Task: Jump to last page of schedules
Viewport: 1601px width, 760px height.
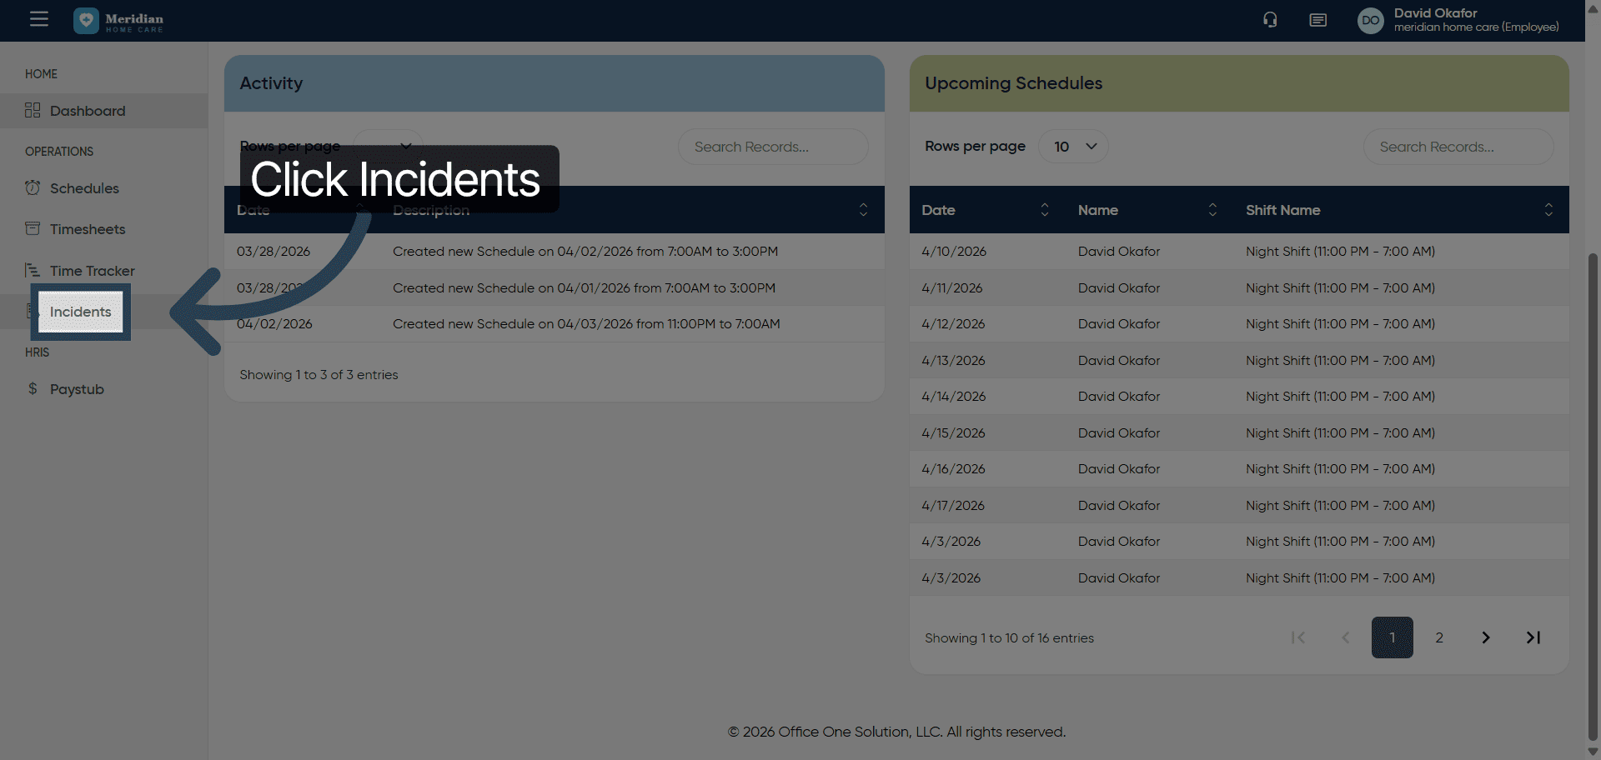Action: click(x=1533, y=637)
